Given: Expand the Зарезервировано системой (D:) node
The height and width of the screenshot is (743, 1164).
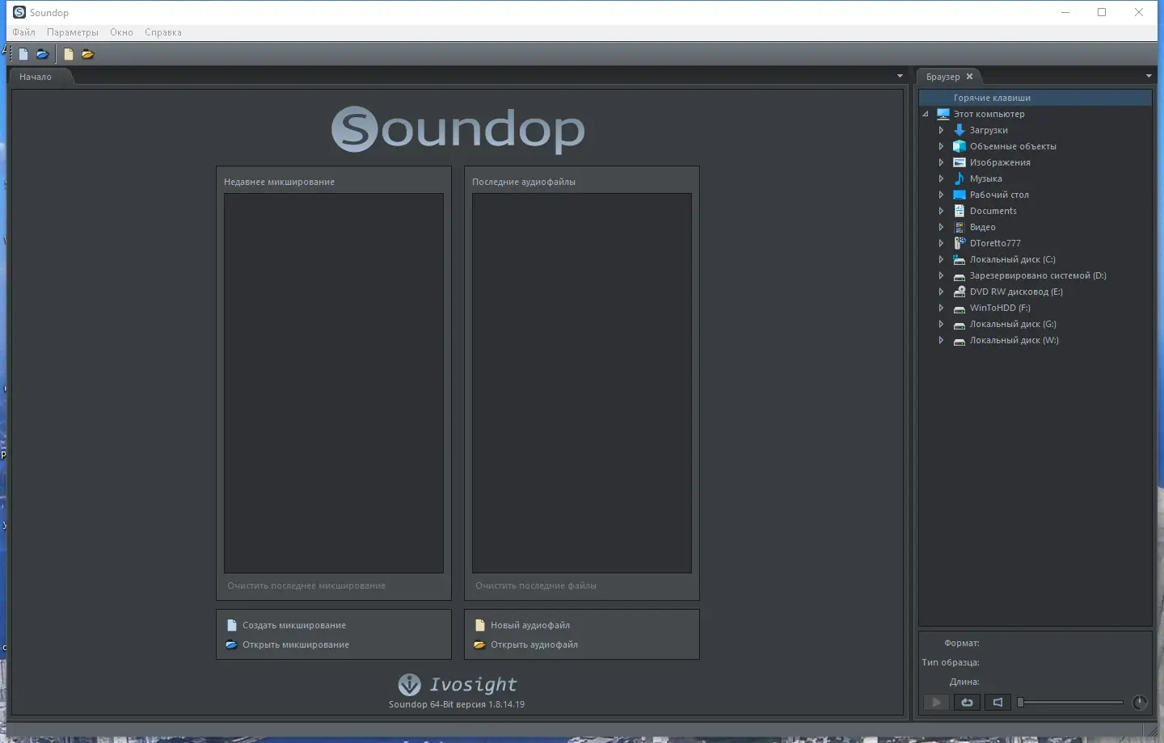Looking at the screenshot, I should [x=941, y=275].
